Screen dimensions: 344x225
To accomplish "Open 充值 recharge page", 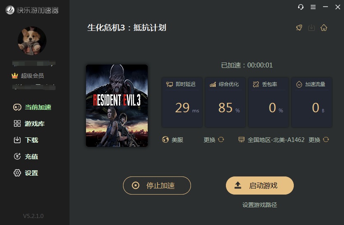I will coord(26,156).
